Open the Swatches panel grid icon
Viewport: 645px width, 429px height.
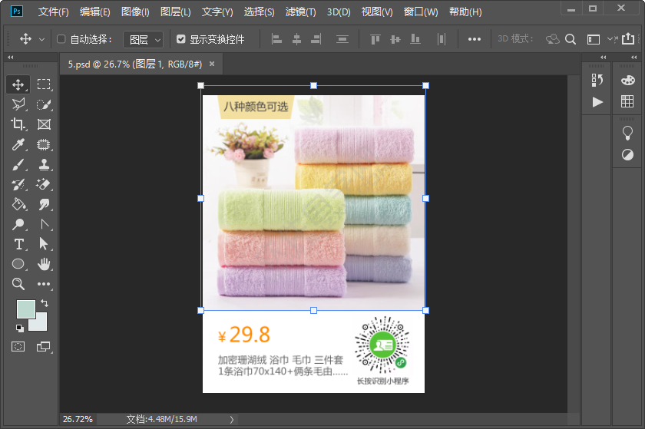tap(627, 101)
